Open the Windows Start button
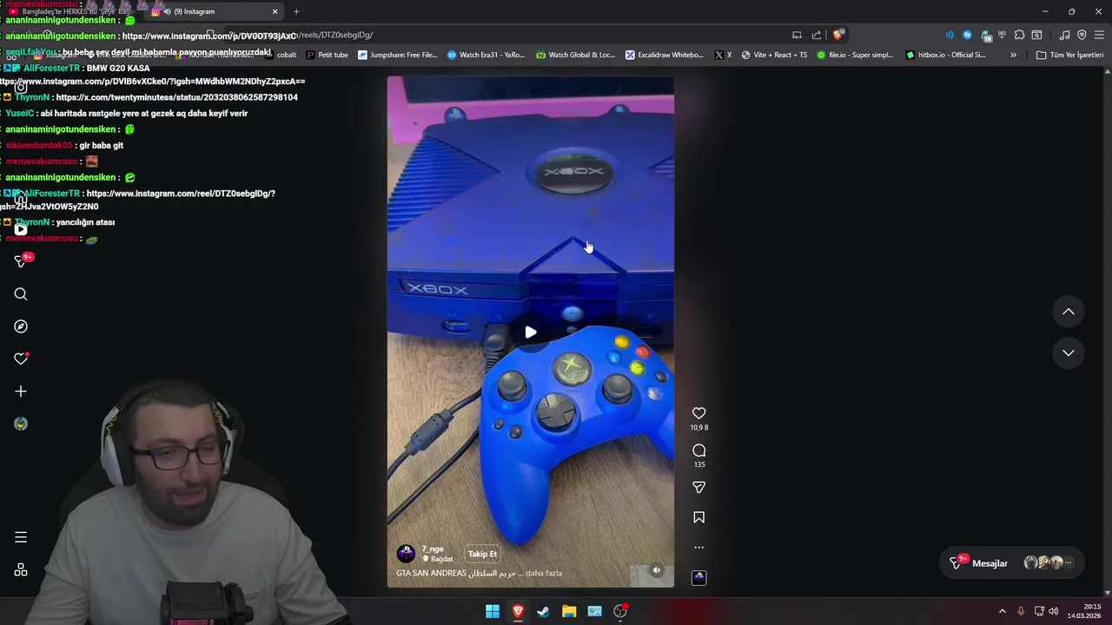The height and width of the screenshot is (625, 1112). [493, 611]
